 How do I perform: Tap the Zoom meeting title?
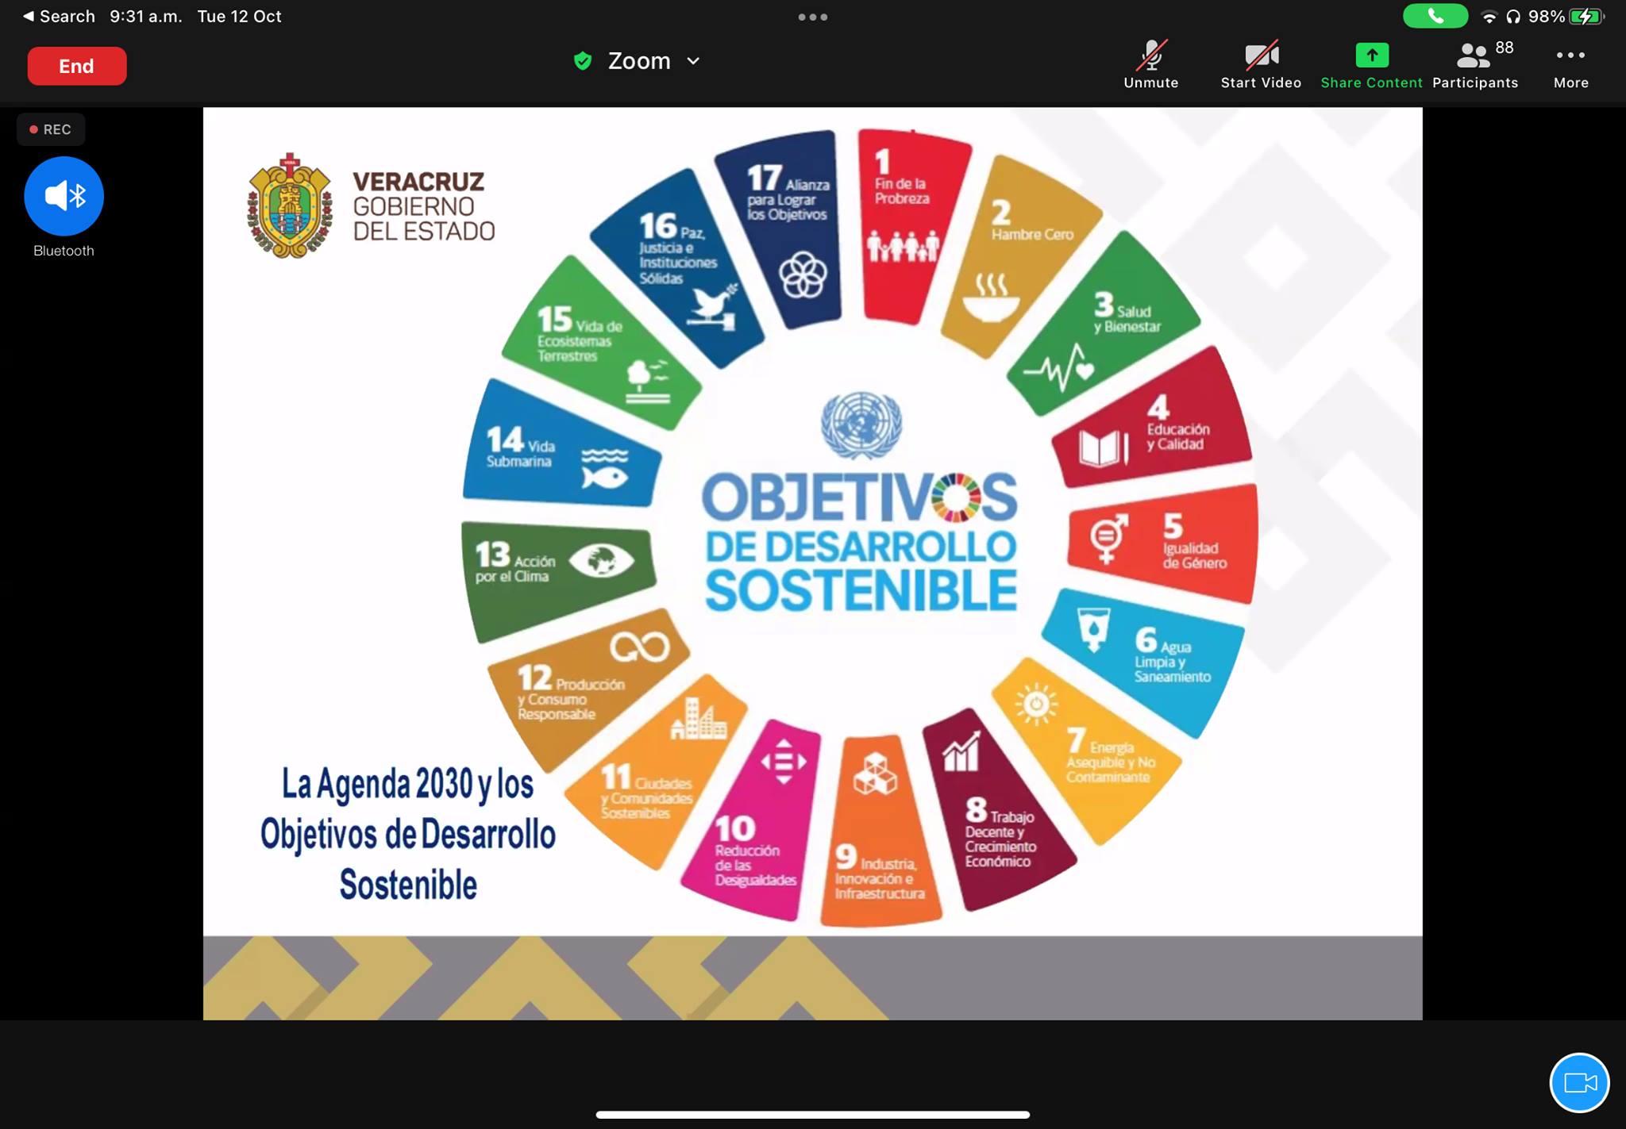coord(639,61)
